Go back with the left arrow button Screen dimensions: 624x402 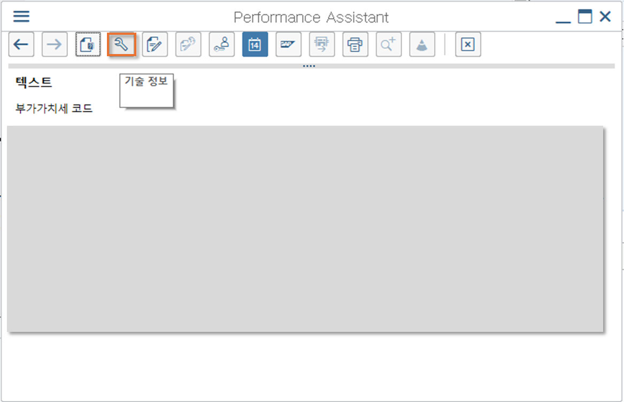[21, 44]
